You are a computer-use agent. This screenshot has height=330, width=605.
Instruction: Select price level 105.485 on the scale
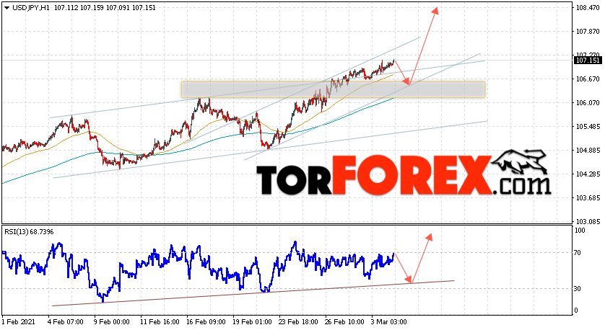point(588,127)
